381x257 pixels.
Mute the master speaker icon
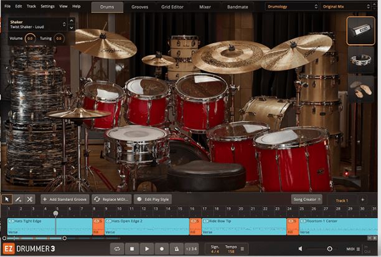[301, 249]
